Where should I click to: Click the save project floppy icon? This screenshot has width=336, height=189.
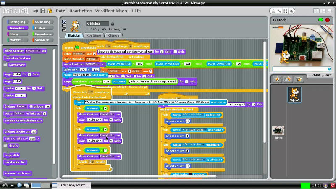[43, 11]
